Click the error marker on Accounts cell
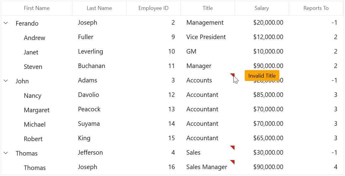The width and height of the screenshot is (345, 176). coord(232,76)
